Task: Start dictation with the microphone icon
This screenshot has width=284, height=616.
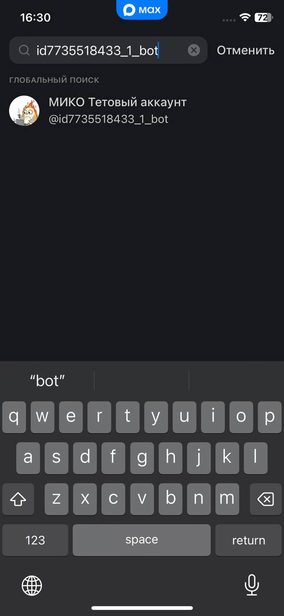Action: 251,586
